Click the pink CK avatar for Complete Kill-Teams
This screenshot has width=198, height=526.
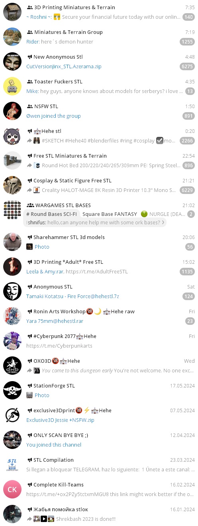point(12,489)
